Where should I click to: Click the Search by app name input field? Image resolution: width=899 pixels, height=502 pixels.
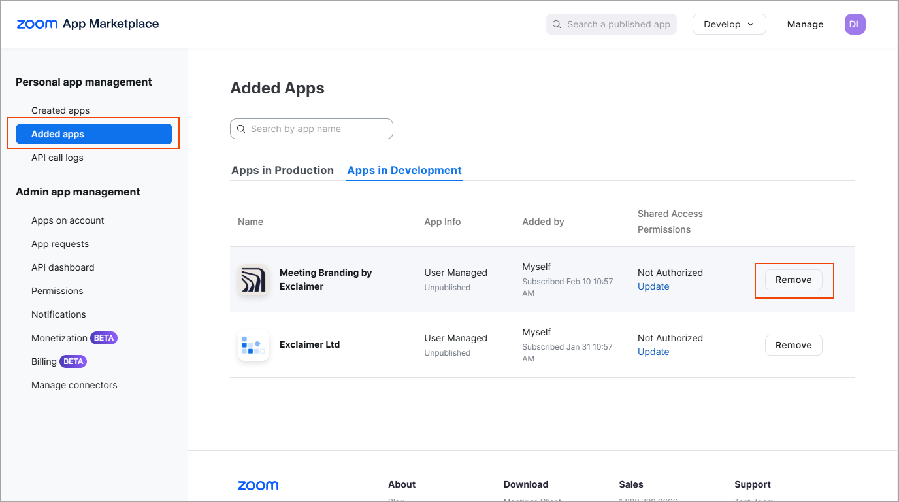pyautogui.click(x=312, y=128)
